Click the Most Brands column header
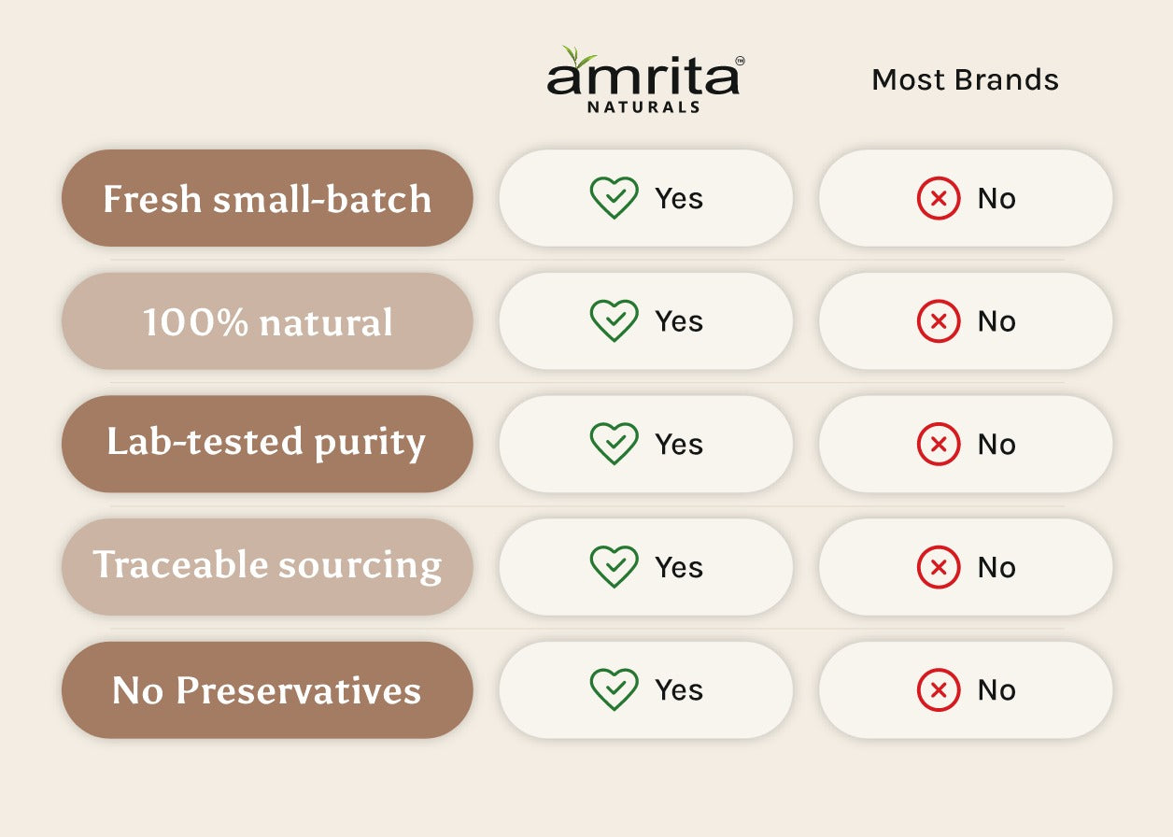1173x837 pixels. click(x=965, y=80)
